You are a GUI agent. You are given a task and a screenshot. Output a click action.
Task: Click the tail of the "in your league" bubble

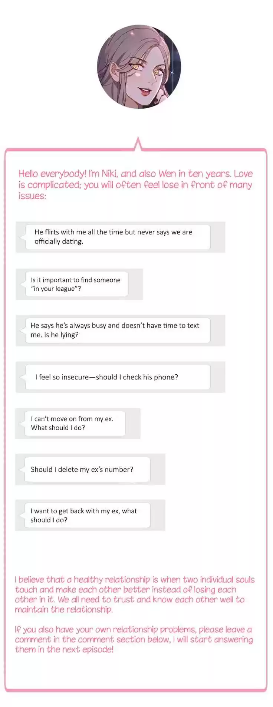[x=23, y=284]
